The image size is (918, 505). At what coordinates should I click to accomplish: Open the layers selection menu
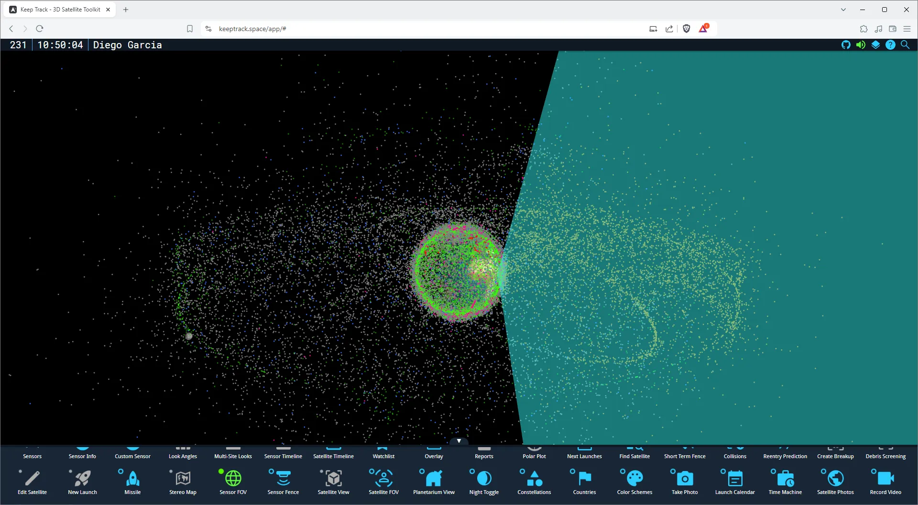click(x=876, y=44)
